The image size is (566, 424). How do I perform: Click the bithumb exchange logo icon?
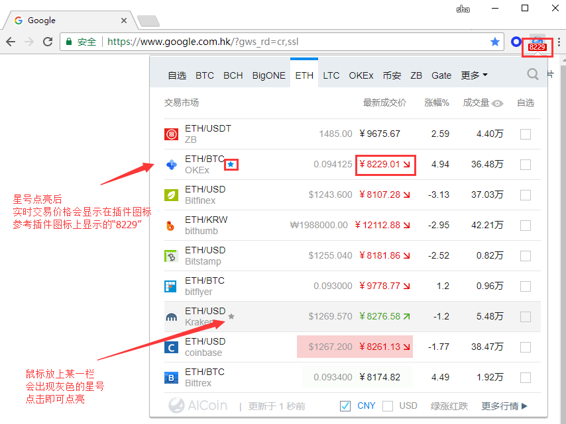(x=170, y=226)
